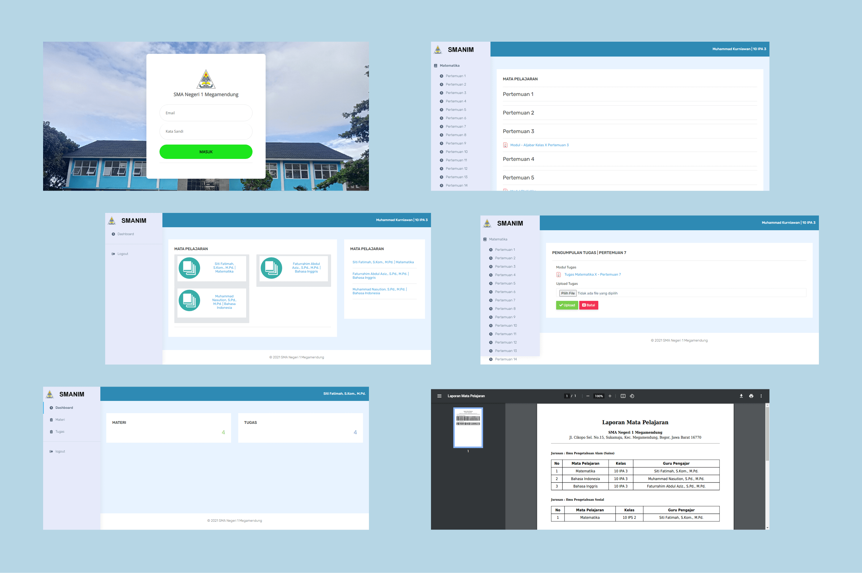Click the Siti Fatimah Matematika card icon

pyautogui.click(x=189, y=268)
